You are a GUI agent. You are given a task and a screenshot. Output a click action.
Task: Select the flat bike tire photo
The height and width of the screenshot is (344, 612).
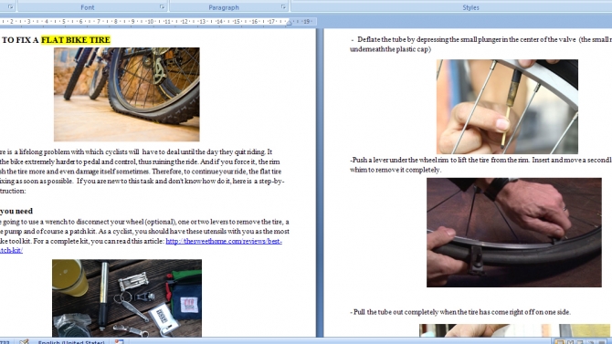coord(126,94)
